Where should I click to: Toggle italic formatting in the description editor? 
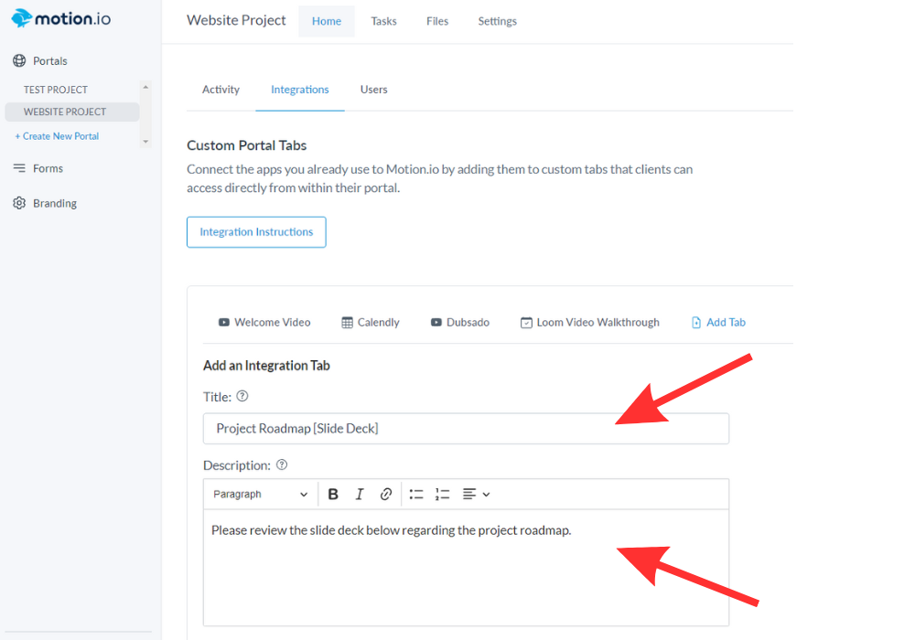click(360, 495)
